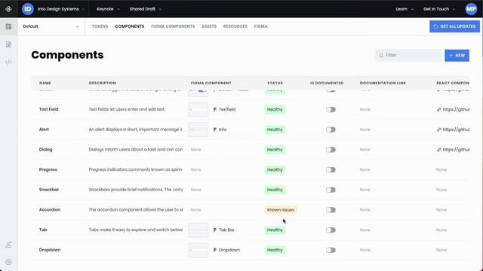This screenshot has height=271, width=483.
Task: Open the members sidebar icon
Action: coord(8,245)
